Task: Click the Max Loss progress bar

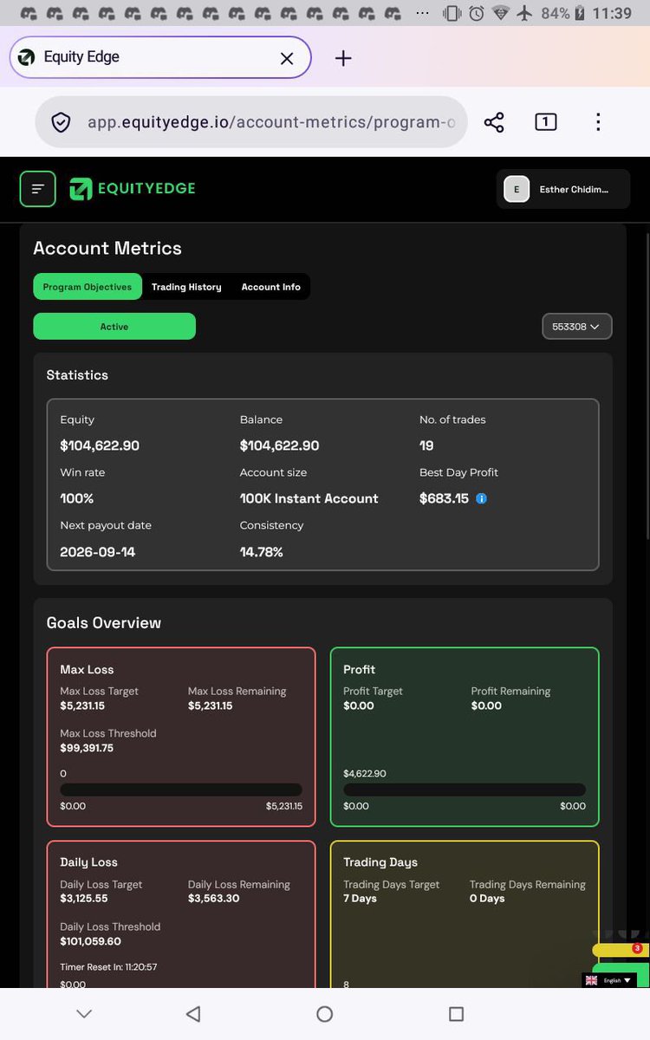Action: coord(181,790)
